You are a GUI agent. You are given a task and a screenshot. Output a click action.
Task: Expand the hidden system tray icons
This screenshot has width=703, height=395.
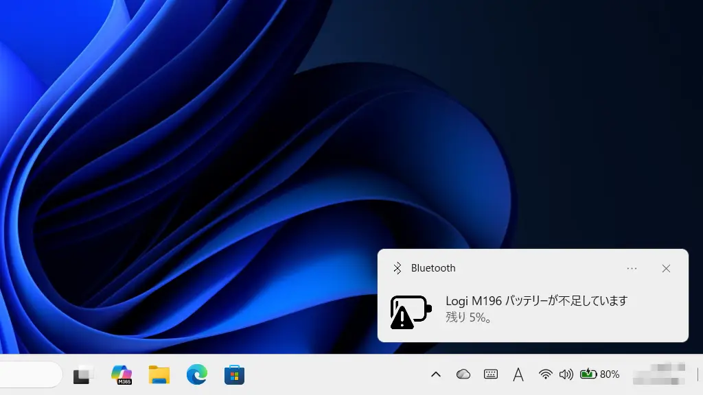tap(435, 374)
